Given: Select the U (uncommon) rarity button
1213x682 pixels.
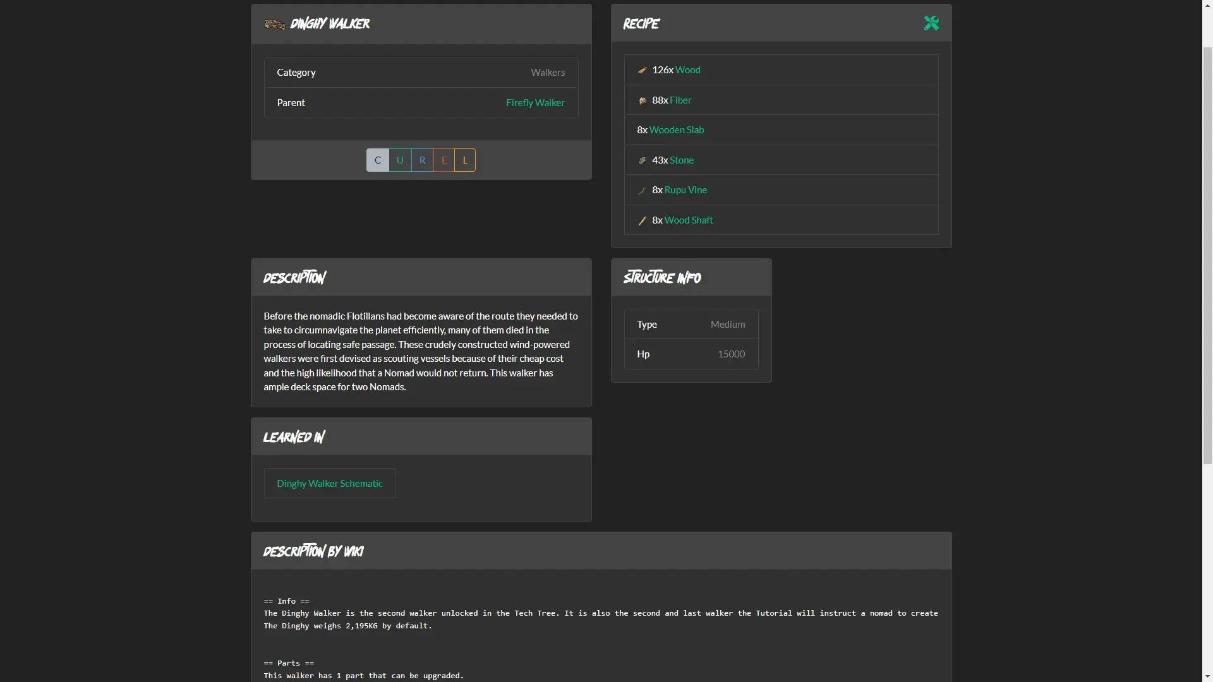Looking at the screenshot, I should (x=400, y=160).
